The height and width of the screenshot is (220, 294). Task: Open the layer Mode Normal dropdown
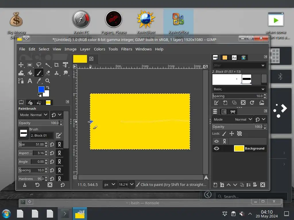(x=233, y=119)
